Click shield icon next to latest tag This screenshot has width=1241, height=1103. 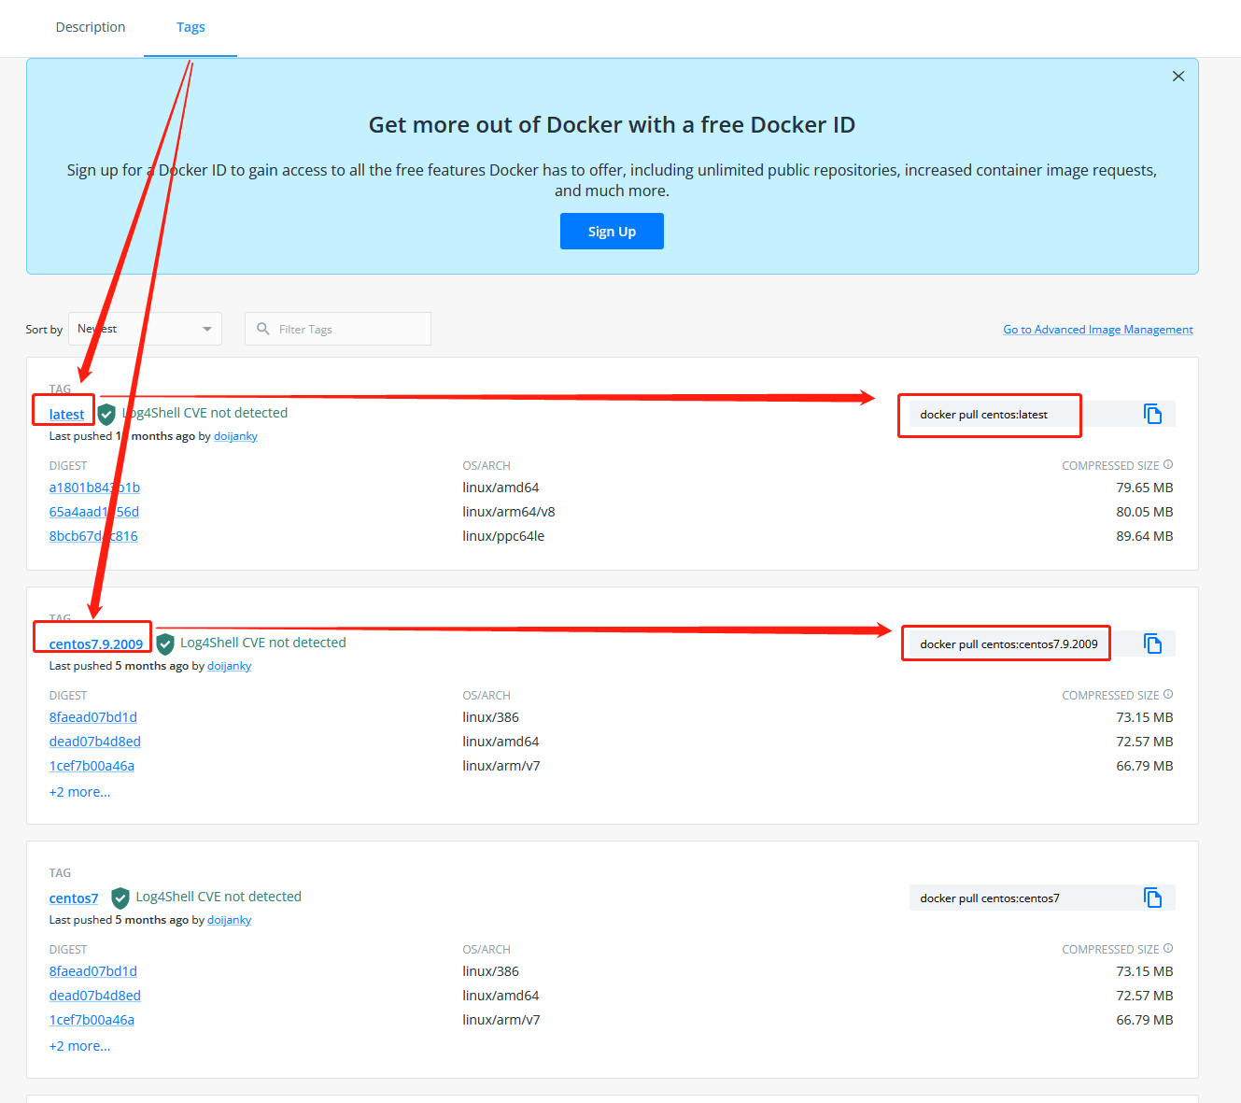pos(106,414)
